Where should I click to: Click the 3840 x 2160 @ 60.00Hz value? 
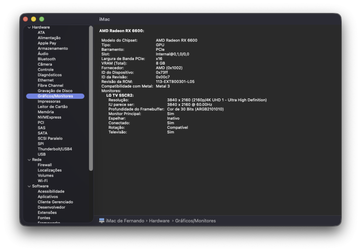190,105
